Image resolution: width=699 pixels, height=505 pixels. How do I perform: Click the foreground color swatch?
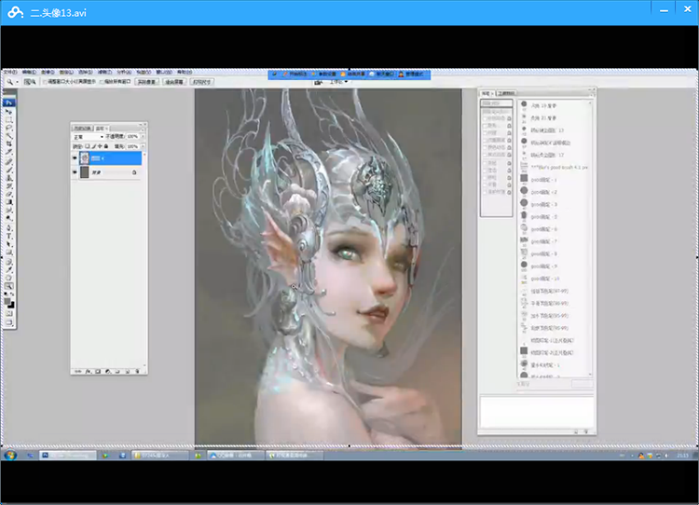pyautogui.click(x=7, y=301)
